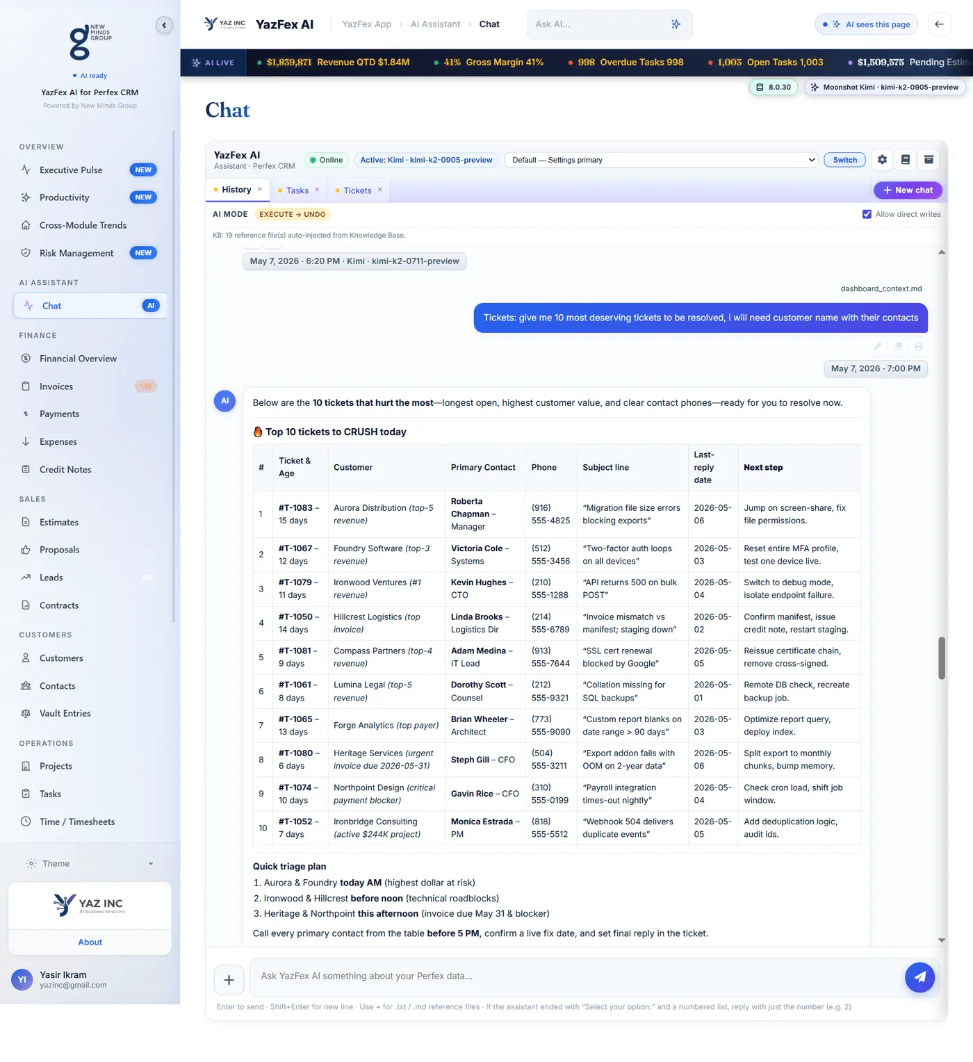Go to Payments

coord(90,414)
